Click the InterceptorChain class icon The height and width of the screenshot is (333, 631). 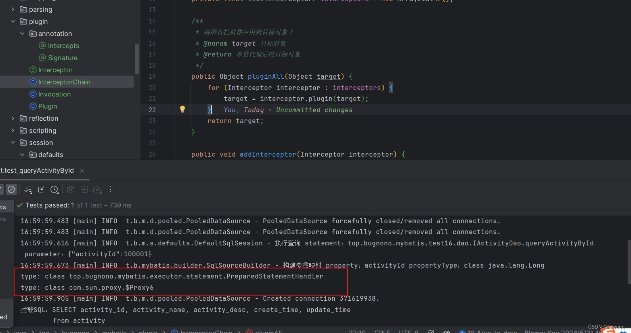click(33, 82)
